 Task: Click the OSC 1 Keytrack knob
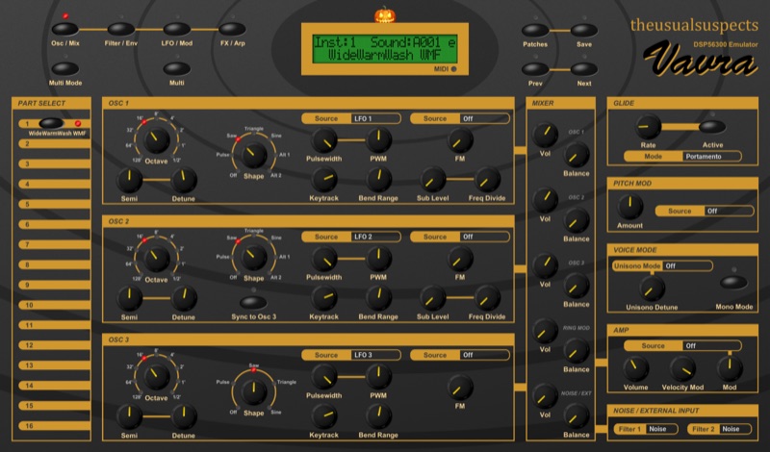point(324,180)
